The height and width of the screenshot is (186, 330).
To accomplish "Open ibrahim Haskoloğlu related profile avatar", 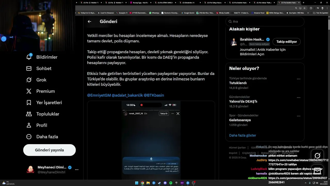I will coord(234,42).
